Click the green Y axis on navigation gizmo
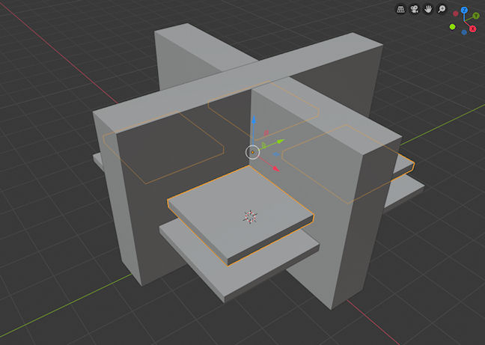The height and width of the screenshot is (345, 485). (x=475, y=16)
